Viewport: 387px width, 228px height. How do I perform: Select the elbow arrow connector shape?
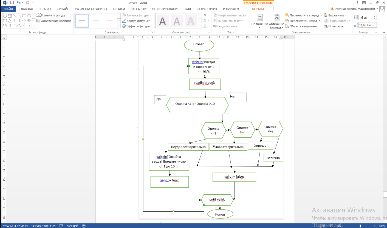(19, 21)
